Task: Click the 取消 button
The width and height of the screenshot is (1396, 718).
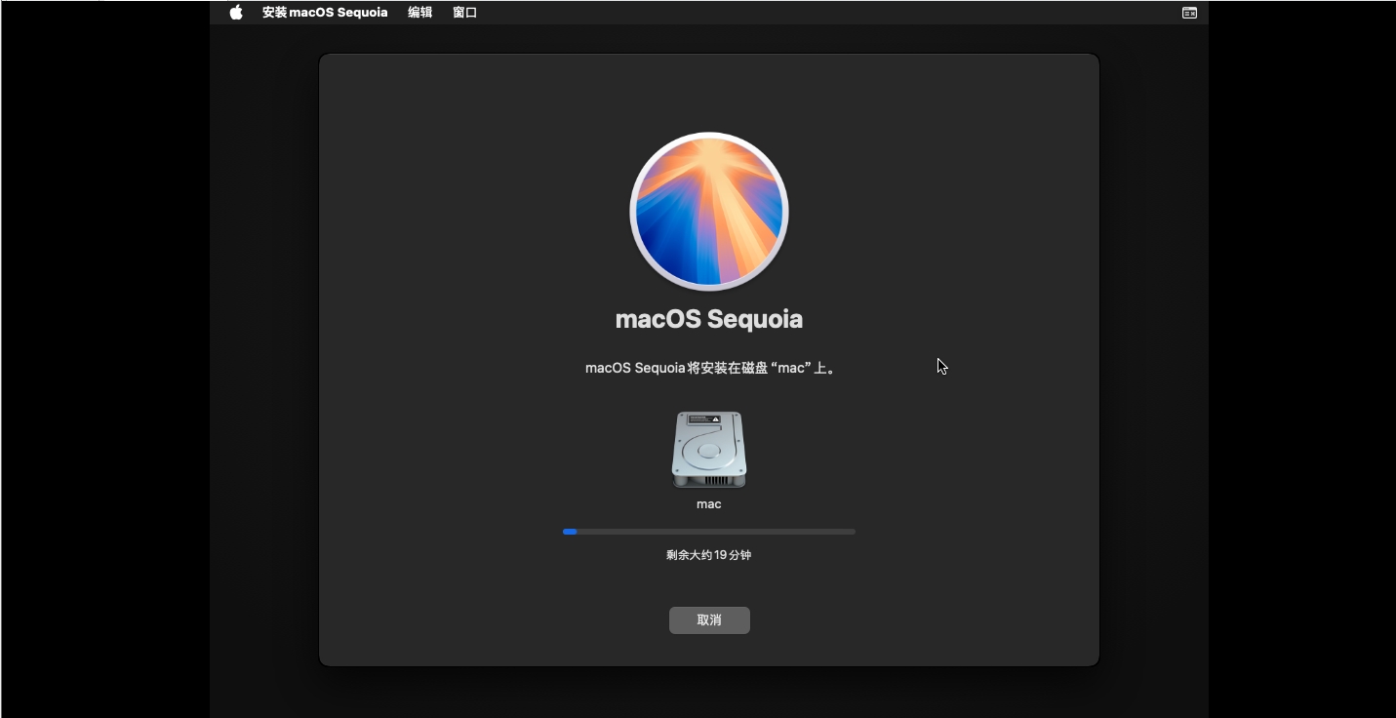Action: [709, 620]
